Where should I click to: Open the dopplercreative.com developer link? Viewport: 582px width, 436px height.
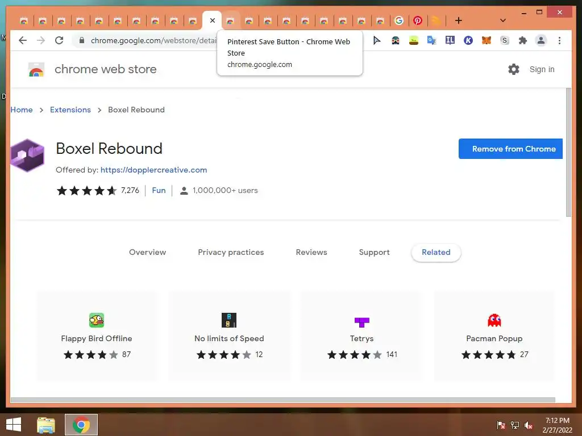153,170
